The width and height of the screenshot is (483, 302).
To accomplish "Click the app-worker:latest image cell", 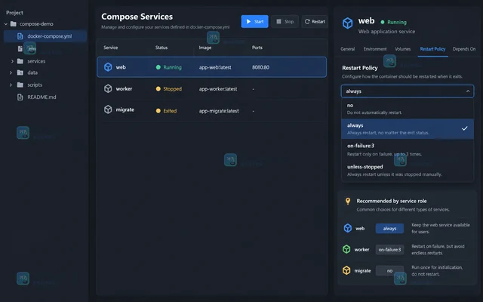I will [218, 89].
